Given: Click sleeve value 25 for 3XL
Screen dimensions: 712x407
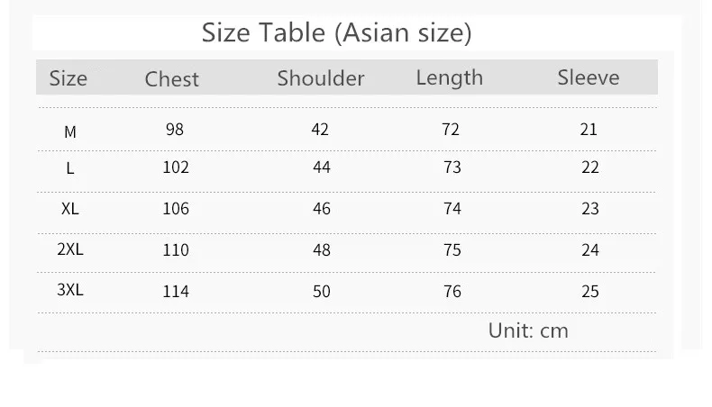Looking at the screenshot, I should pyautogui.click(x=590, y=292).
